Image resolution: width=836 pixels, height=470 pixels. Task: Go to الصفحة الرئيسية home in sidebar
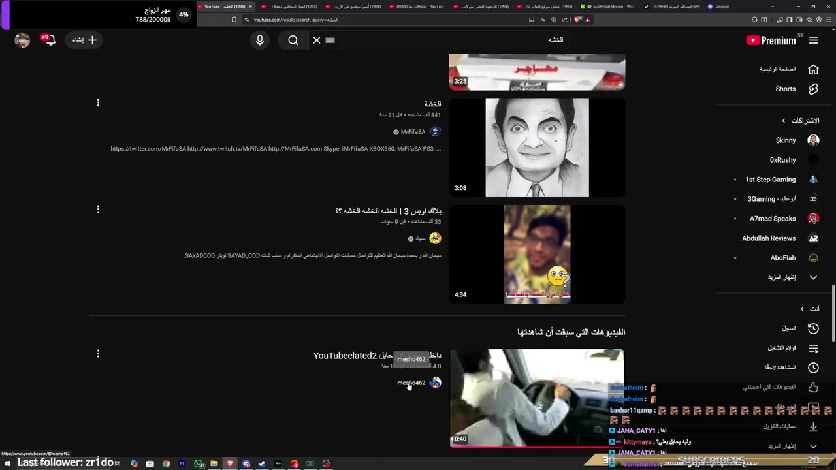(x=788, y=69)
